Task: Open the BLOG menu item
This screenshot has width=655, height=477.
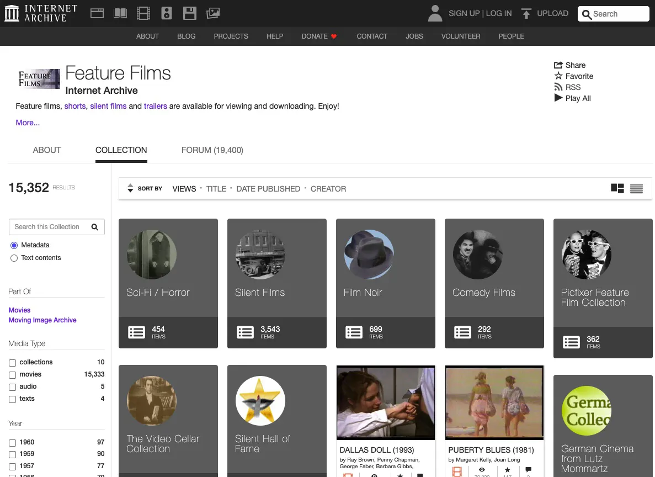Action: point(187,36)
